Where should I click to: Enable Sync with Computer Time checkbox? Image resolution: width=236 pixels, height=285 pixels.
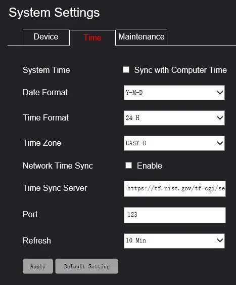(x=126, y=70)
